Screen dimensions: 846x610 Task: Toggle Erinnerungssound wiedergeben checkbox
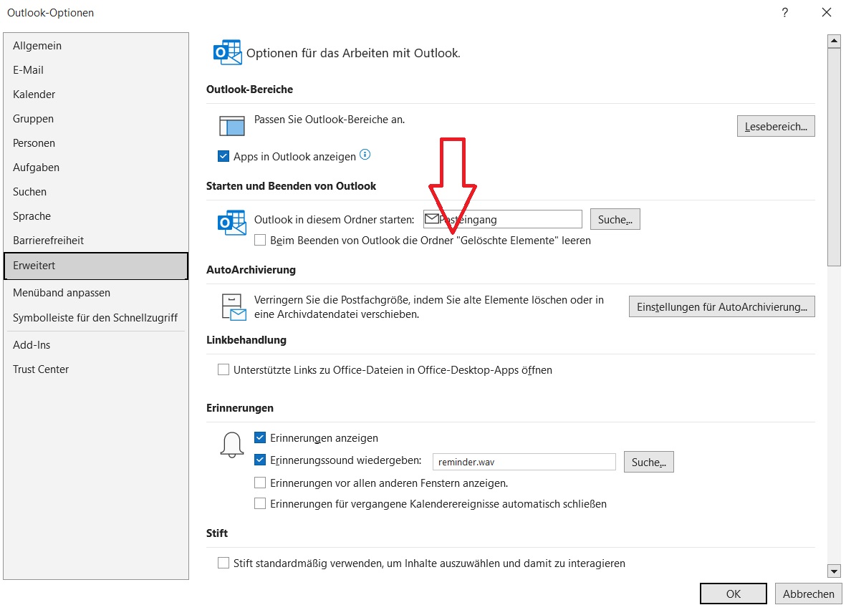coord(260,460)
